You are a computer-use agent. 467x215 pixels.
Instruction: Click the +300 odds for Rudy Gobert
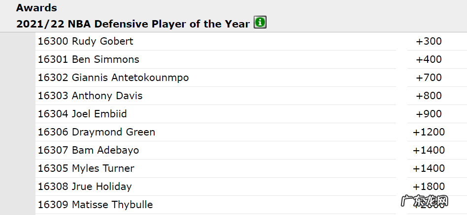(429, 41)
